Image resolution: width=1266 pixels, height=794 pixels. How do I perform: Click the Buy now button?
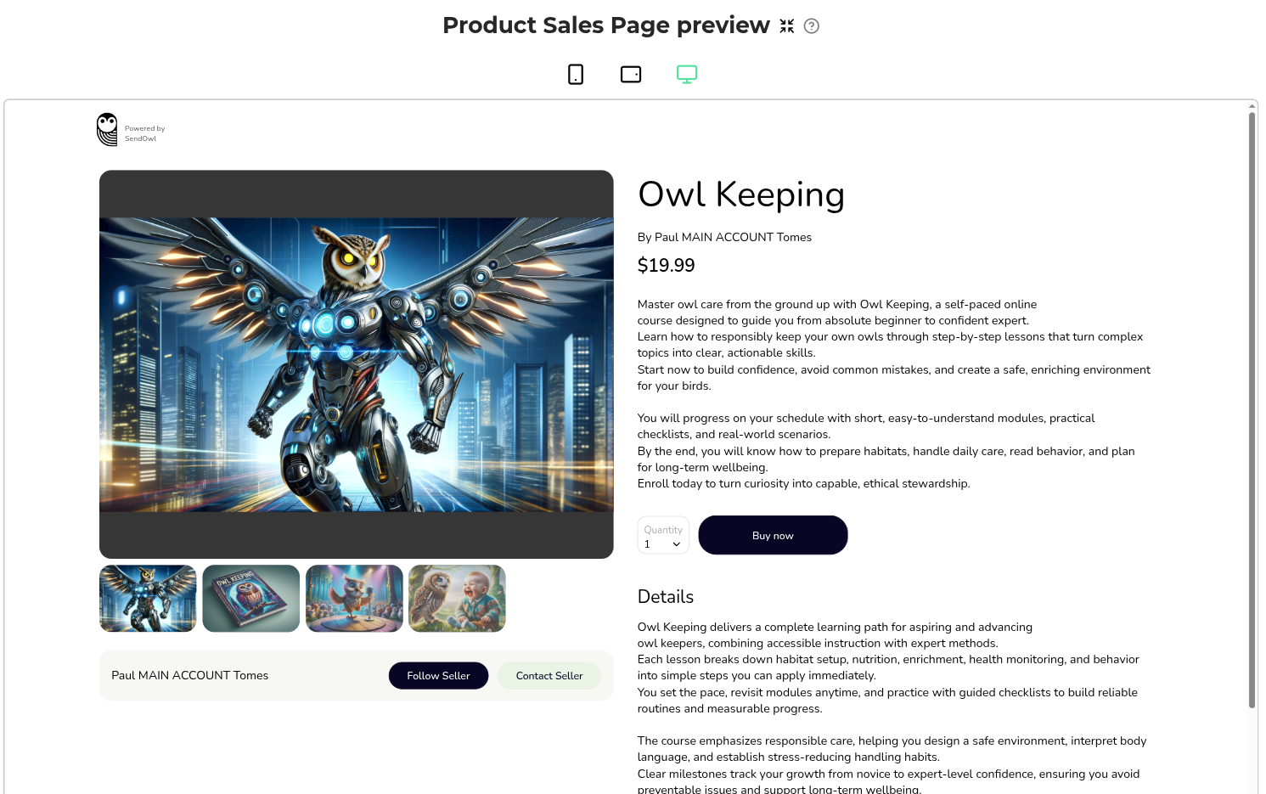coord(773,536)
